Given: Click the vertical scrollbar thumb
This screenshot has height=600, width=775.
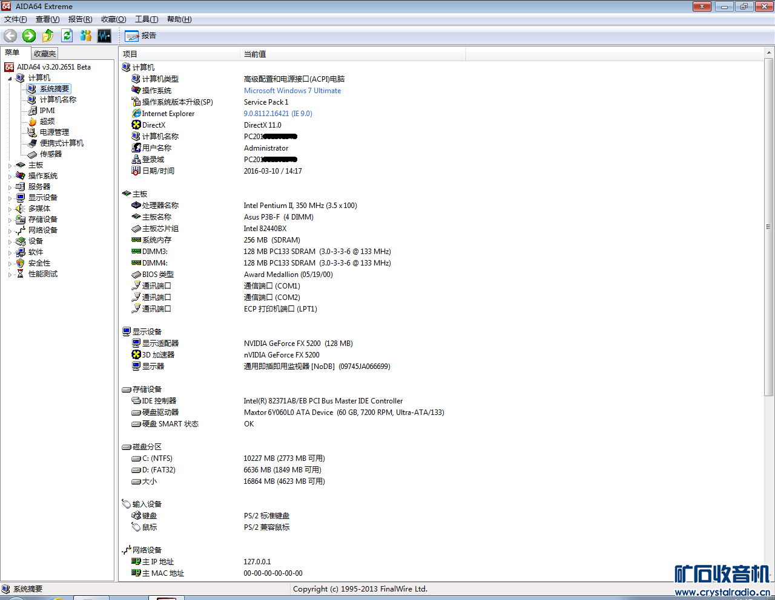Looking at the screenshot, I should point(768,227).
